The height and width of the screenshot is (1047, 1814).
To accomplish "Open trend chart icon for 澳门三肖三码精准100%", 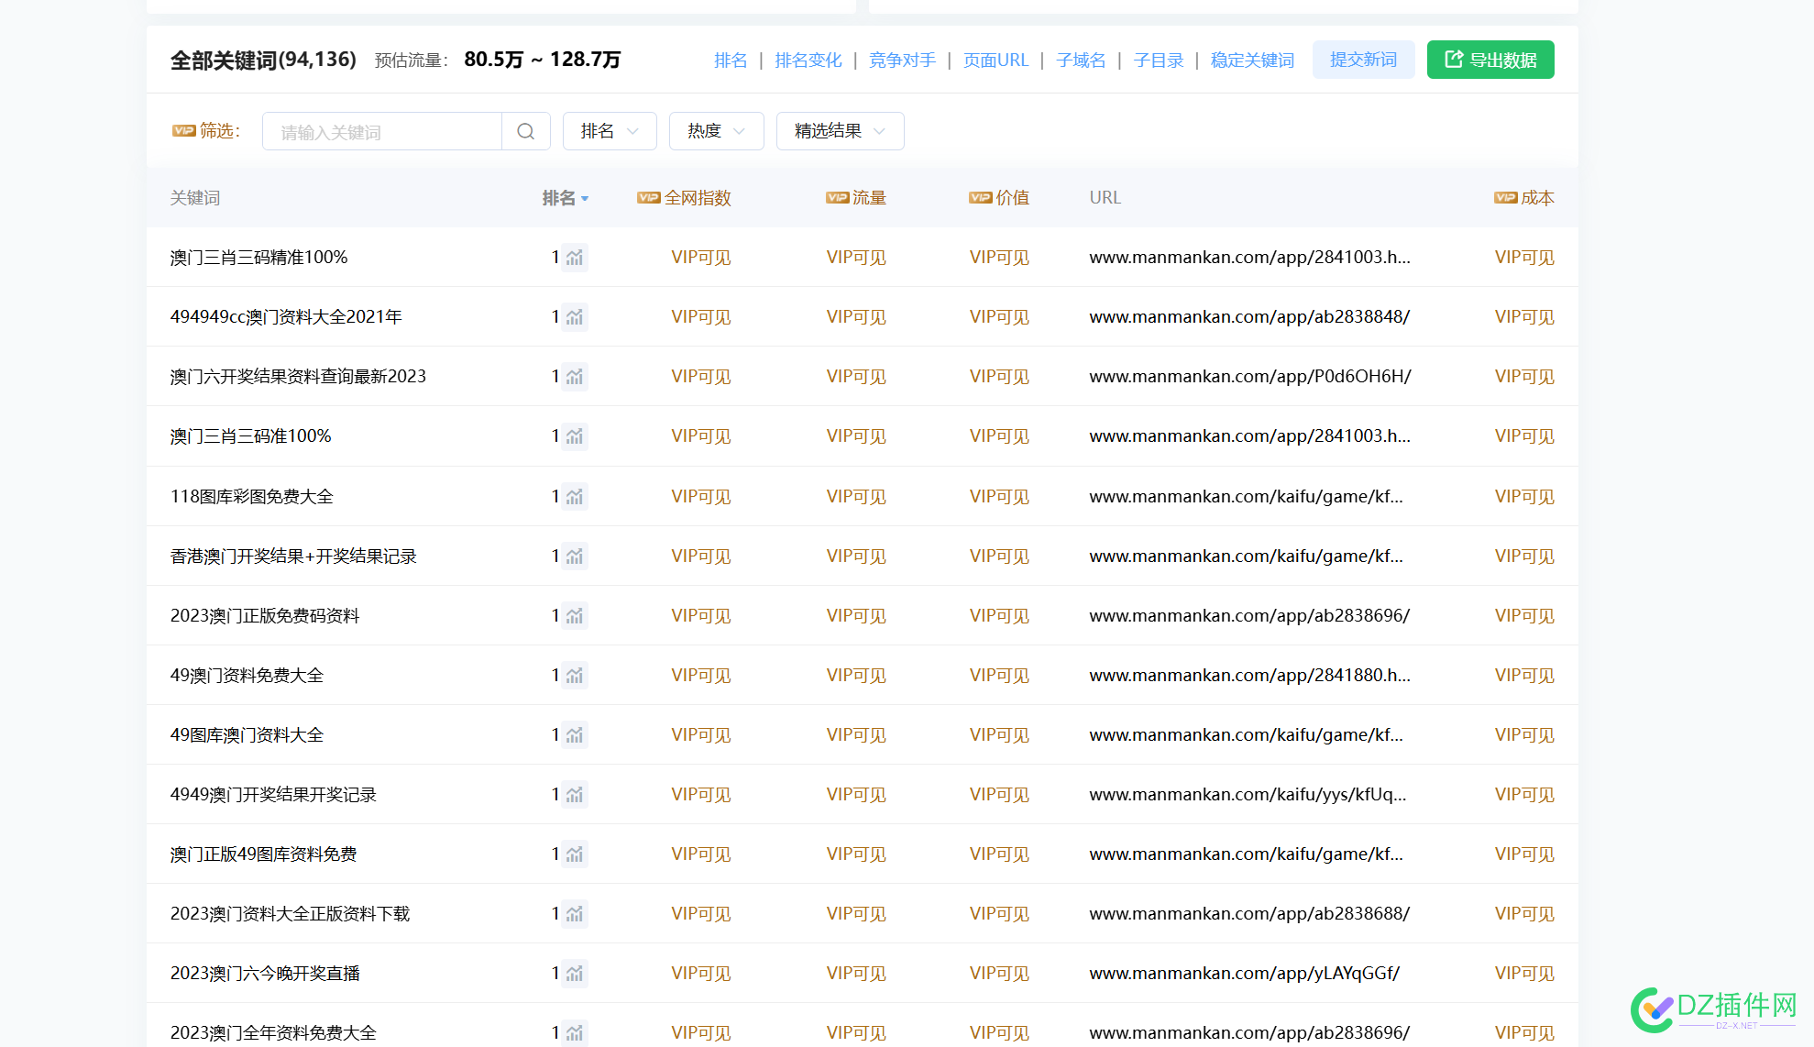I will coord(575,258).
